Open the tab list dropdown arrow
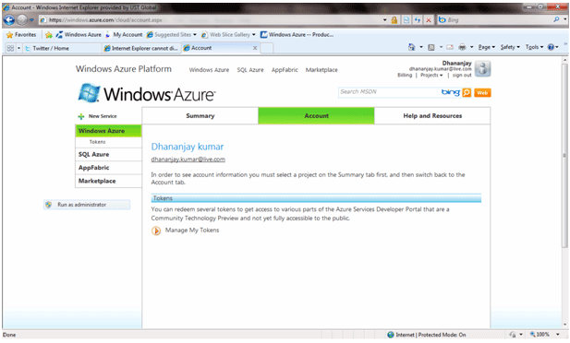This screenshot has height=343, width=570. point(18,48)
